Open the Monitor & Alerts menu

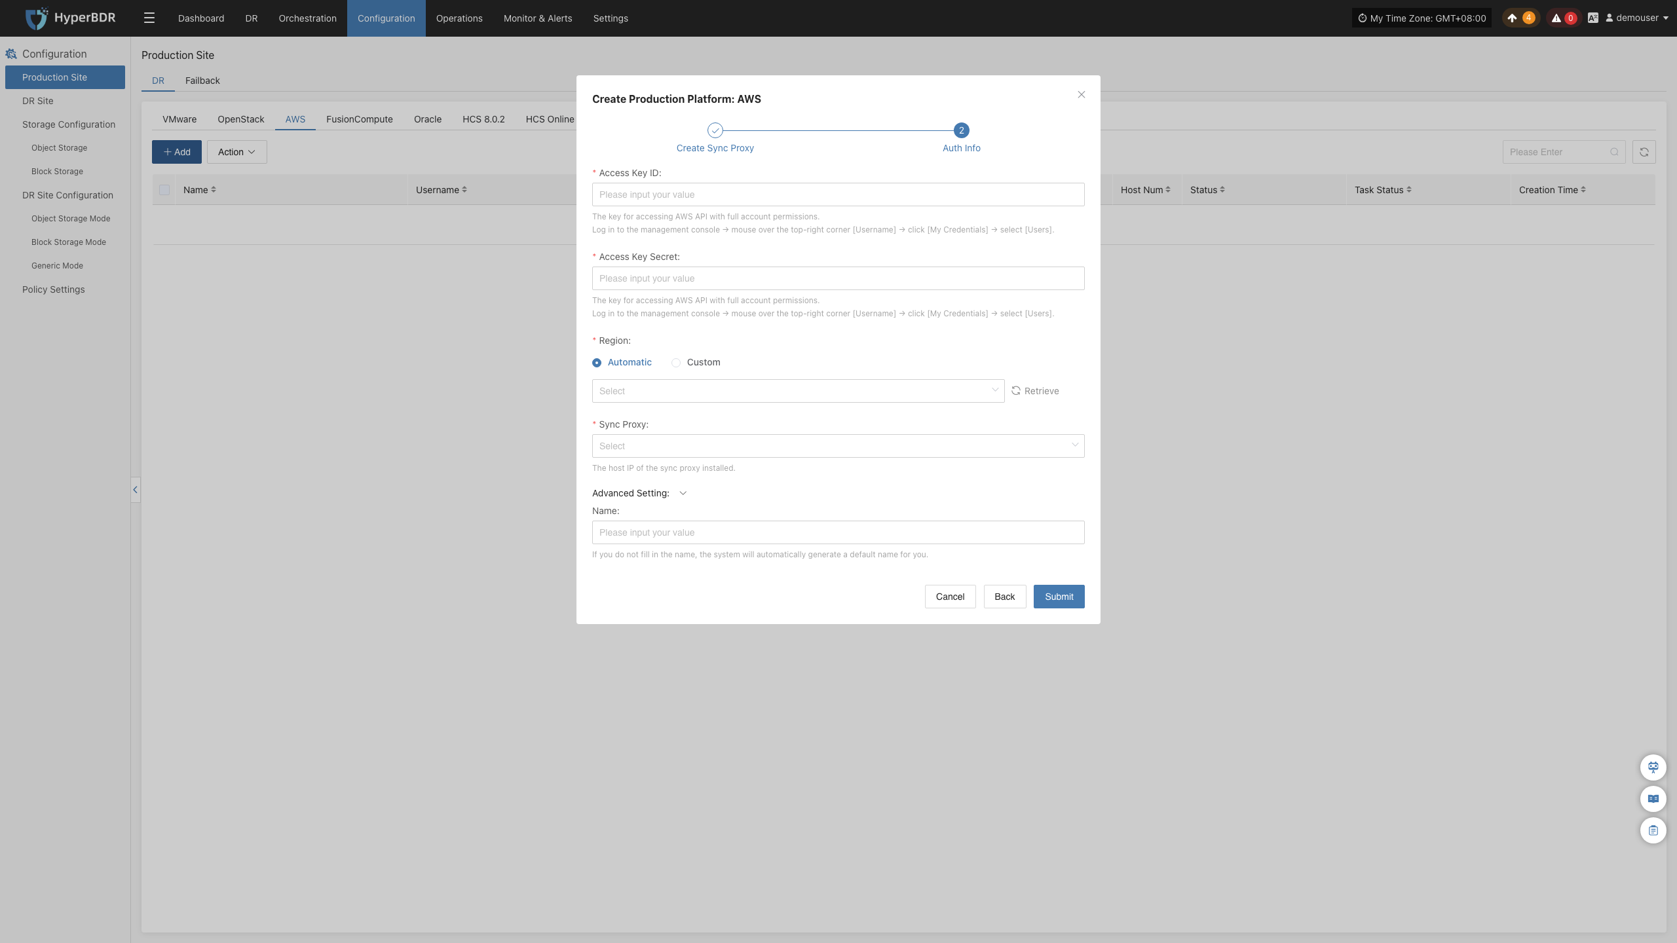538,18
